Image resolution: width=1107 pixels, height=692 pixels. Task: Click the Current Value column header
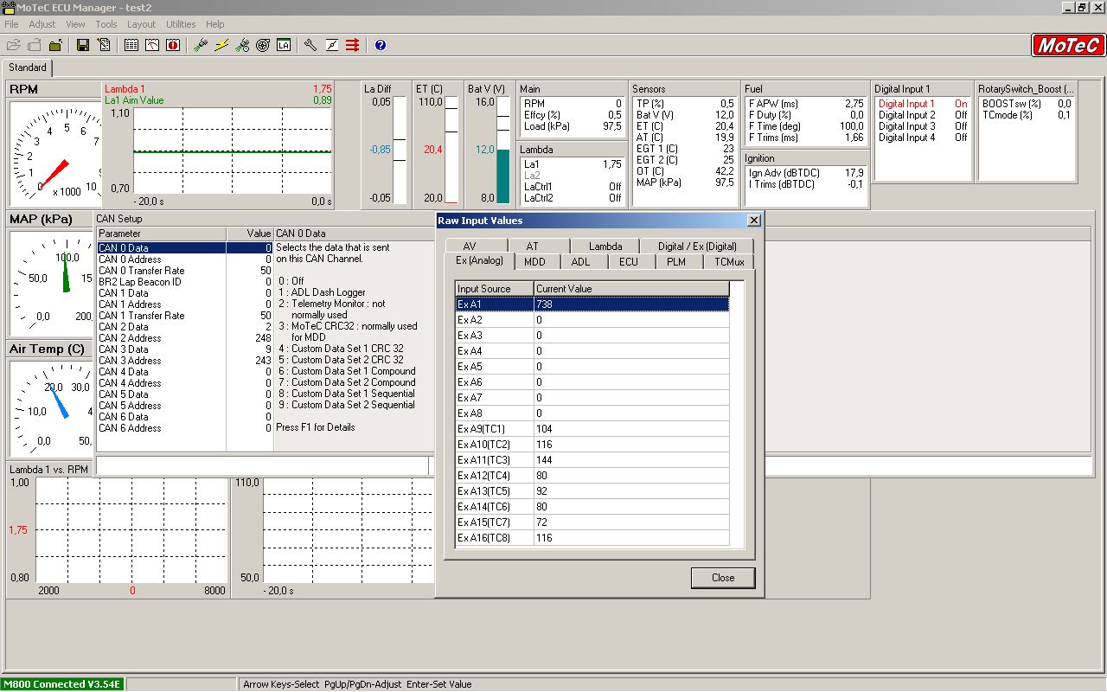[630, 289]
